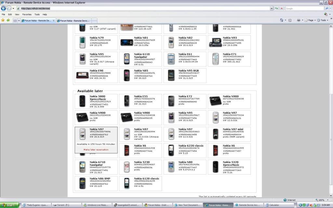Click the browser Back arrow button
Image resolution: width=333 pixels, height=208 pixels.
[x=4, y=8]
